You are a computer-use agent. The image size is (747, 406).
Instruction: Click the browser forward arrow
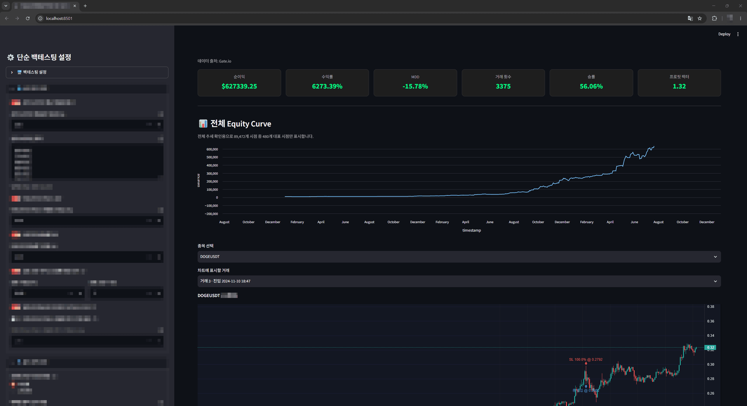tap(17, 18)
